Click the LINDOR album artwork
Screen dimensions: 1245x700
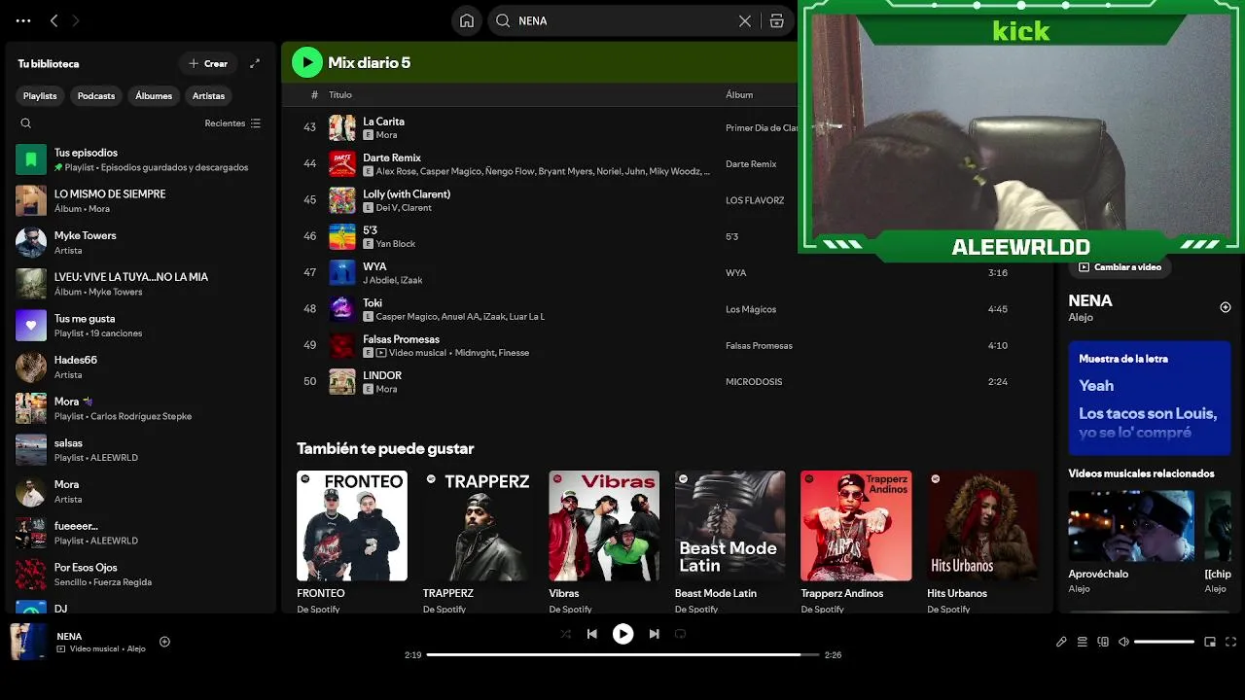pos(342,382)
